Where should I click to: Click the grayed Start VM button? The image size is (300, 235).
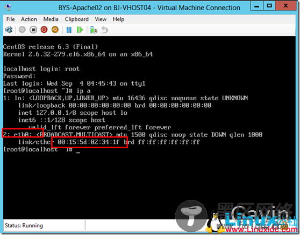tap(22, 30)
